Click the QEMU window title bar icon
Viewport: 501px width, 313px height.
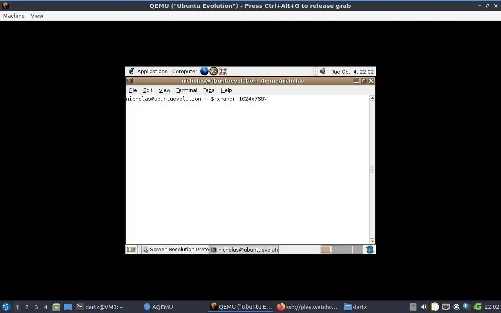click(5, 6)
